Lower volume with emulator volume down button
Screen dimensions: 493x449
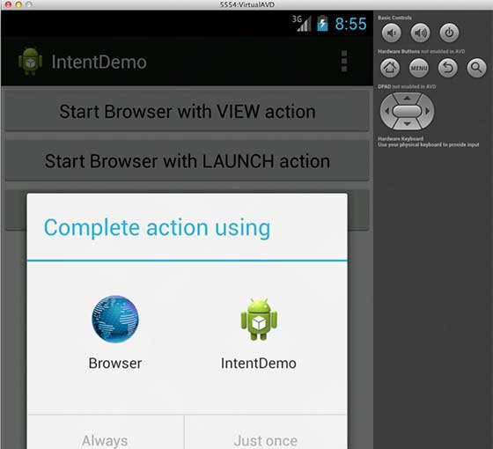coord(392,33)
